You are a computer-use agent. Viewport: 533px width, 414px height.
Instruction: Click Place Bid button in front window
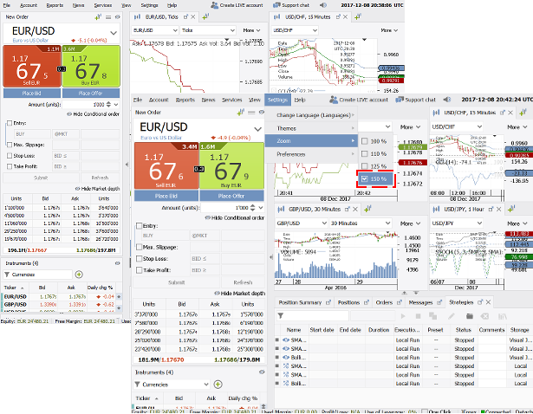(166, 196)
